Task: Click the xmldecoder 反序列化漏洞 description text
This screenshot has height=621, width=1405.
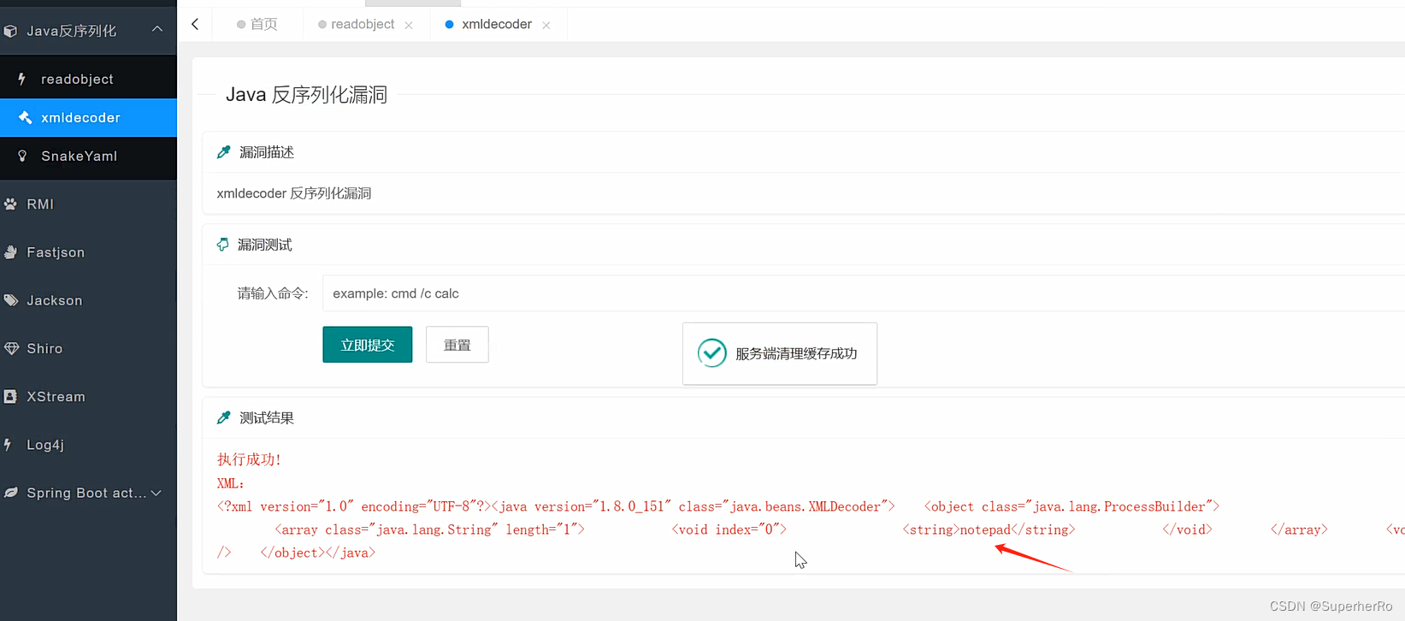Action: point(294,193)
